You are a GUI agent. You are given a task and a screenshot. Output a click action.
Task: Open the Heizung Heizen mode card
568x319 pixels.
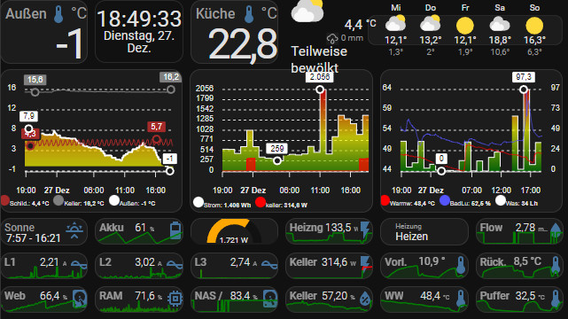(424, 232)
